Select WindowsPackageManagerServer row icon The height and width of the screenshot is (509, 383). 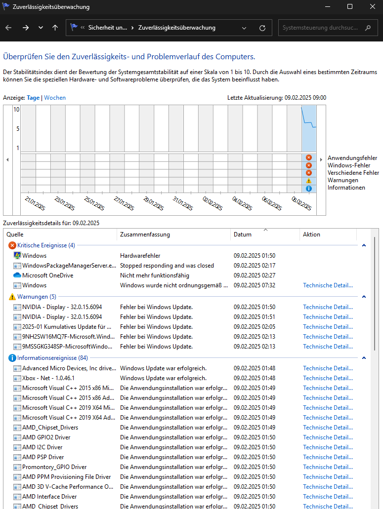pyautogui.click(x=17, y=266)
